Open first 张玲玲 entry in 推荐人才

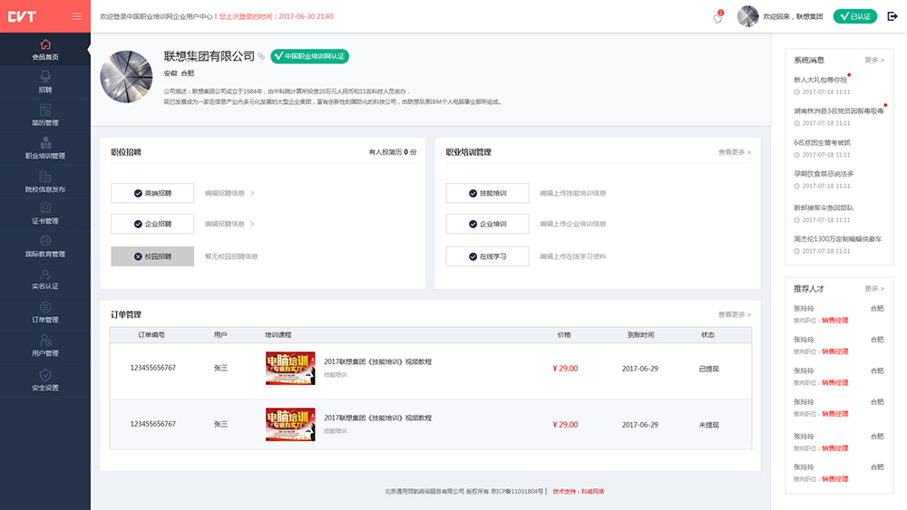(804, 308)
